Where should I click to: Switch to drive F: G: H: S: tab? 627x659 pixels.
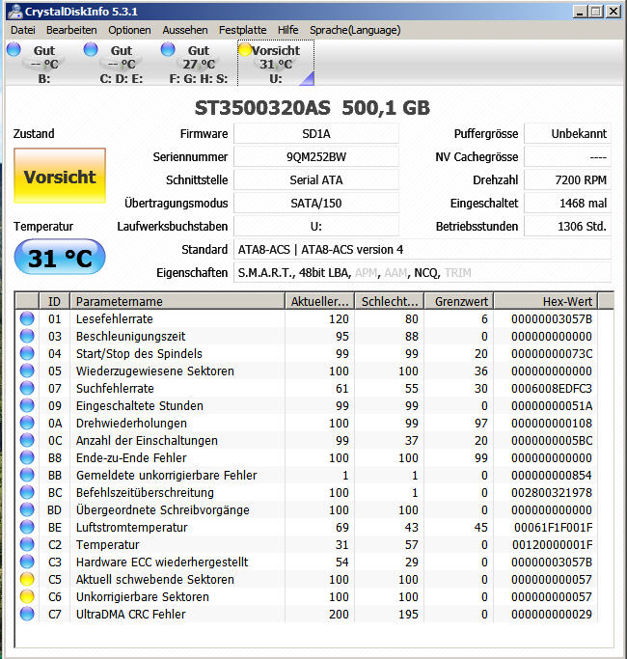(x=199, y=64)
